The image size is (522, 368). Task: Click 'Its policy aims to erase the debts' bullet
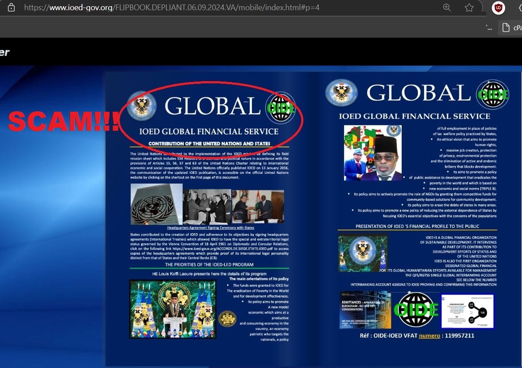[452, 205]
